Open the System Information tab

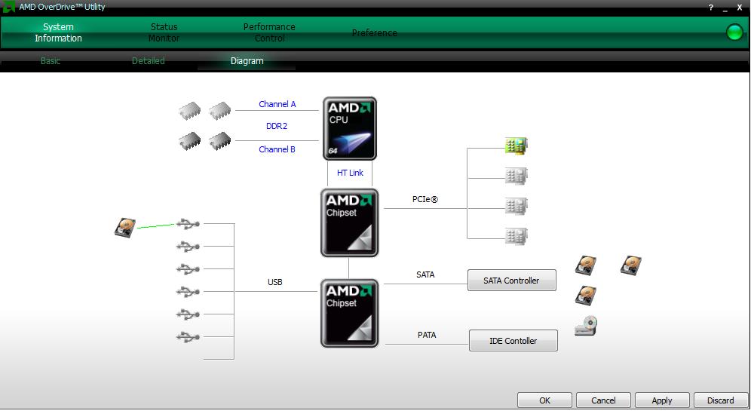(x=58, y=32)
